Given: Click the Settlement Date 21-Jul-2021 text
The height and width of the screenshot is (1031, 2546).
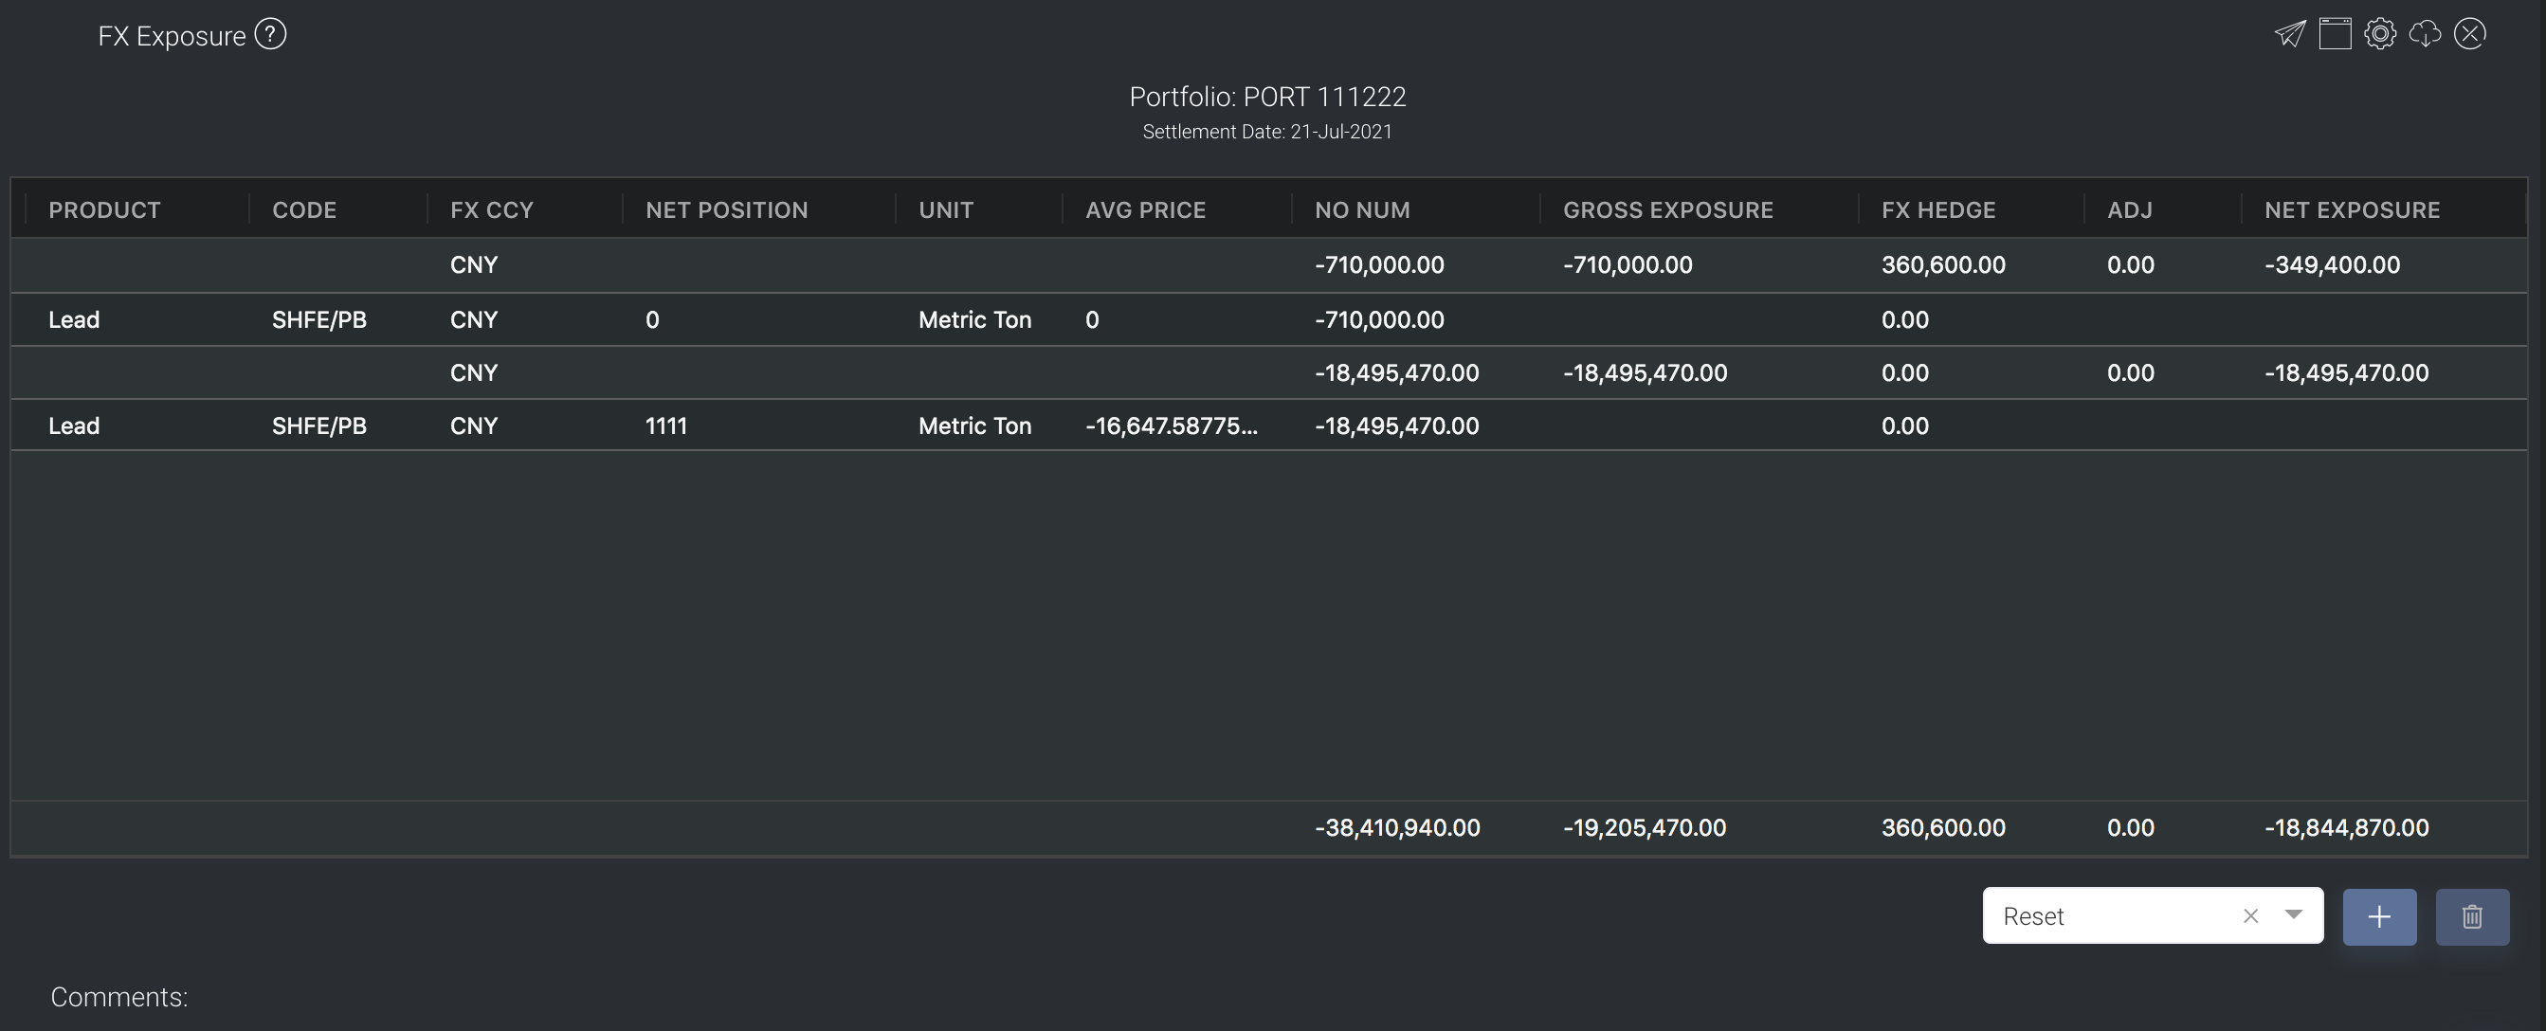Looking at the screenshot, I should click(1267, 132).
